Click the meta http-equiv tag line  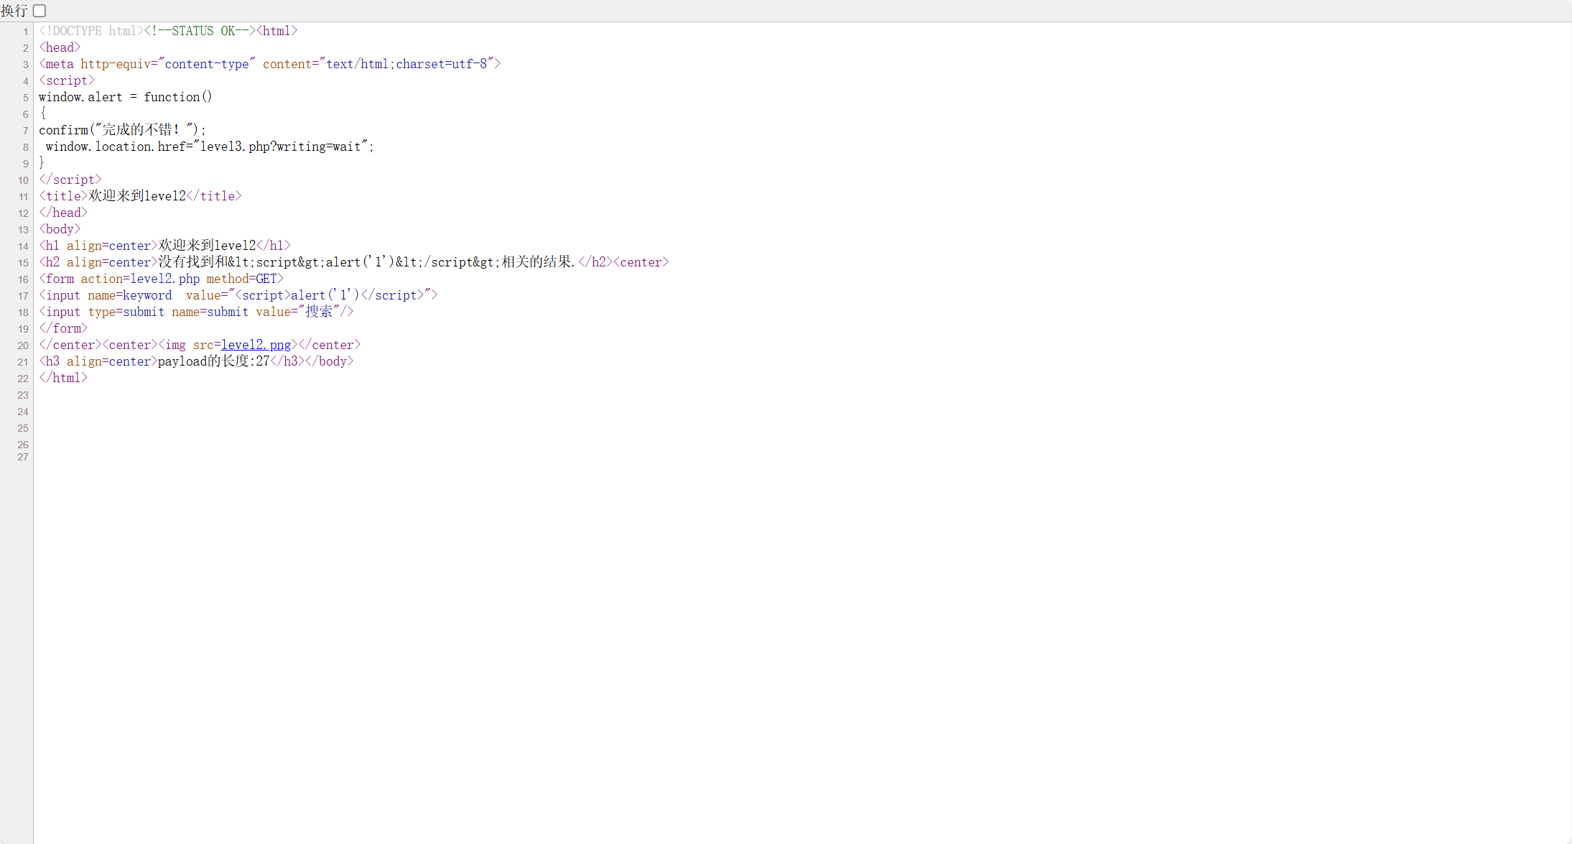pyautogui.click(x=269, y=64)
